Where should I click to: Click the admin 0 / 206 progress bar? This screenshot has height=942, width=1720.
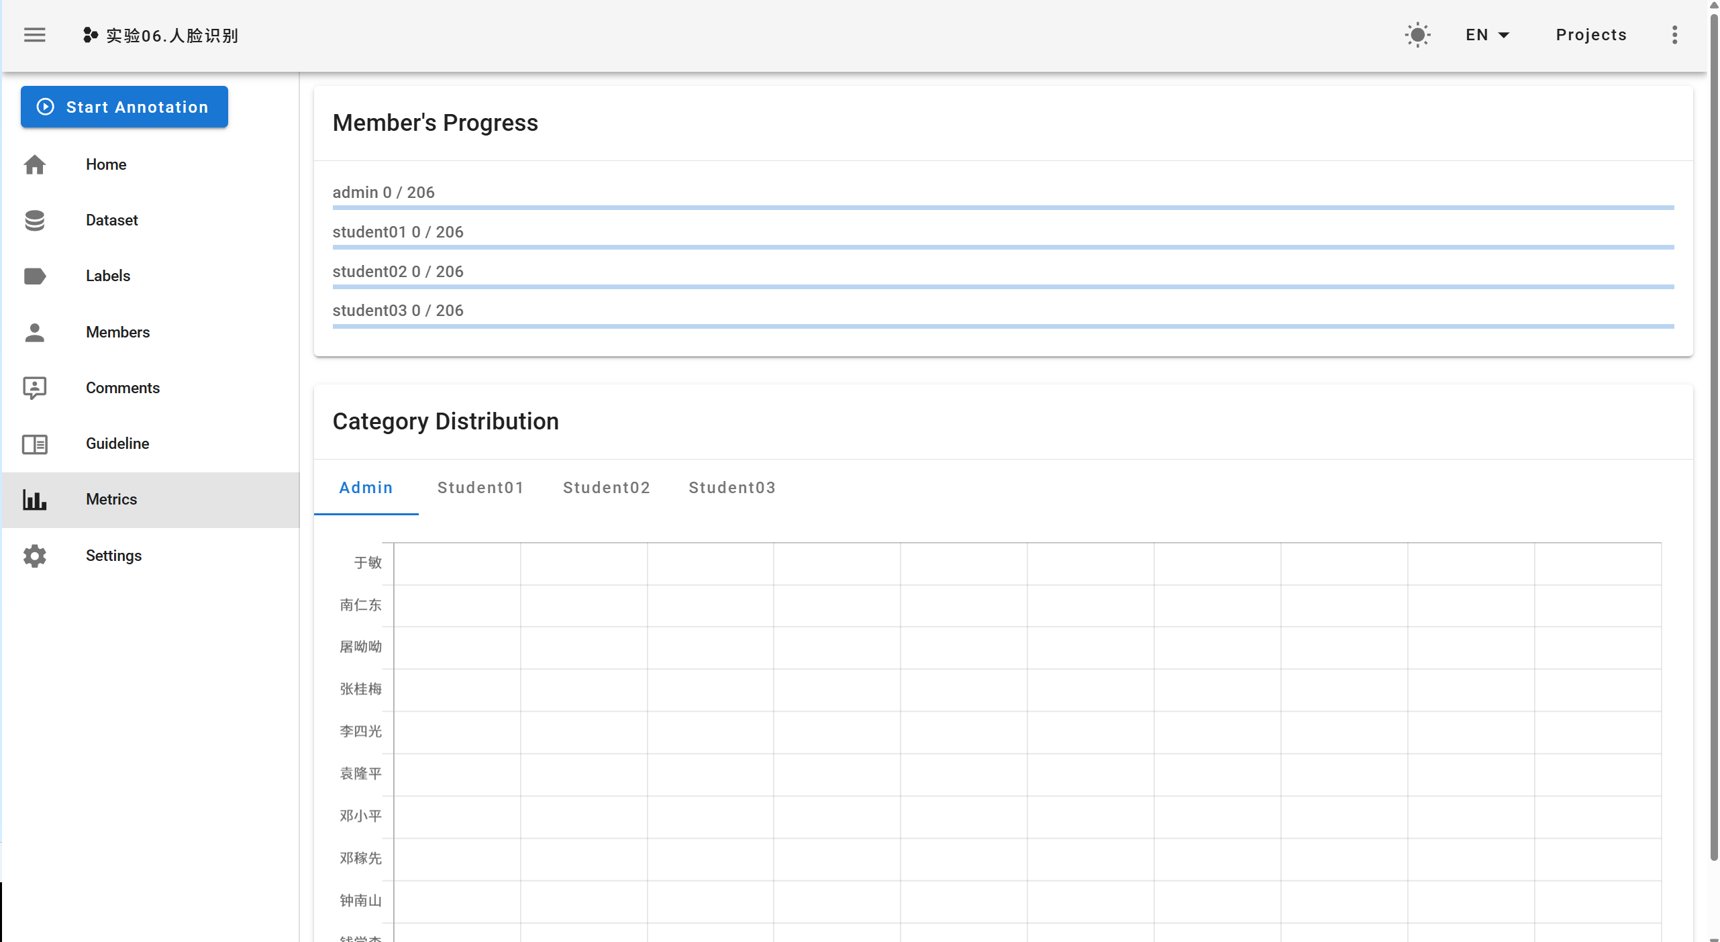(x=1003, y=208)
